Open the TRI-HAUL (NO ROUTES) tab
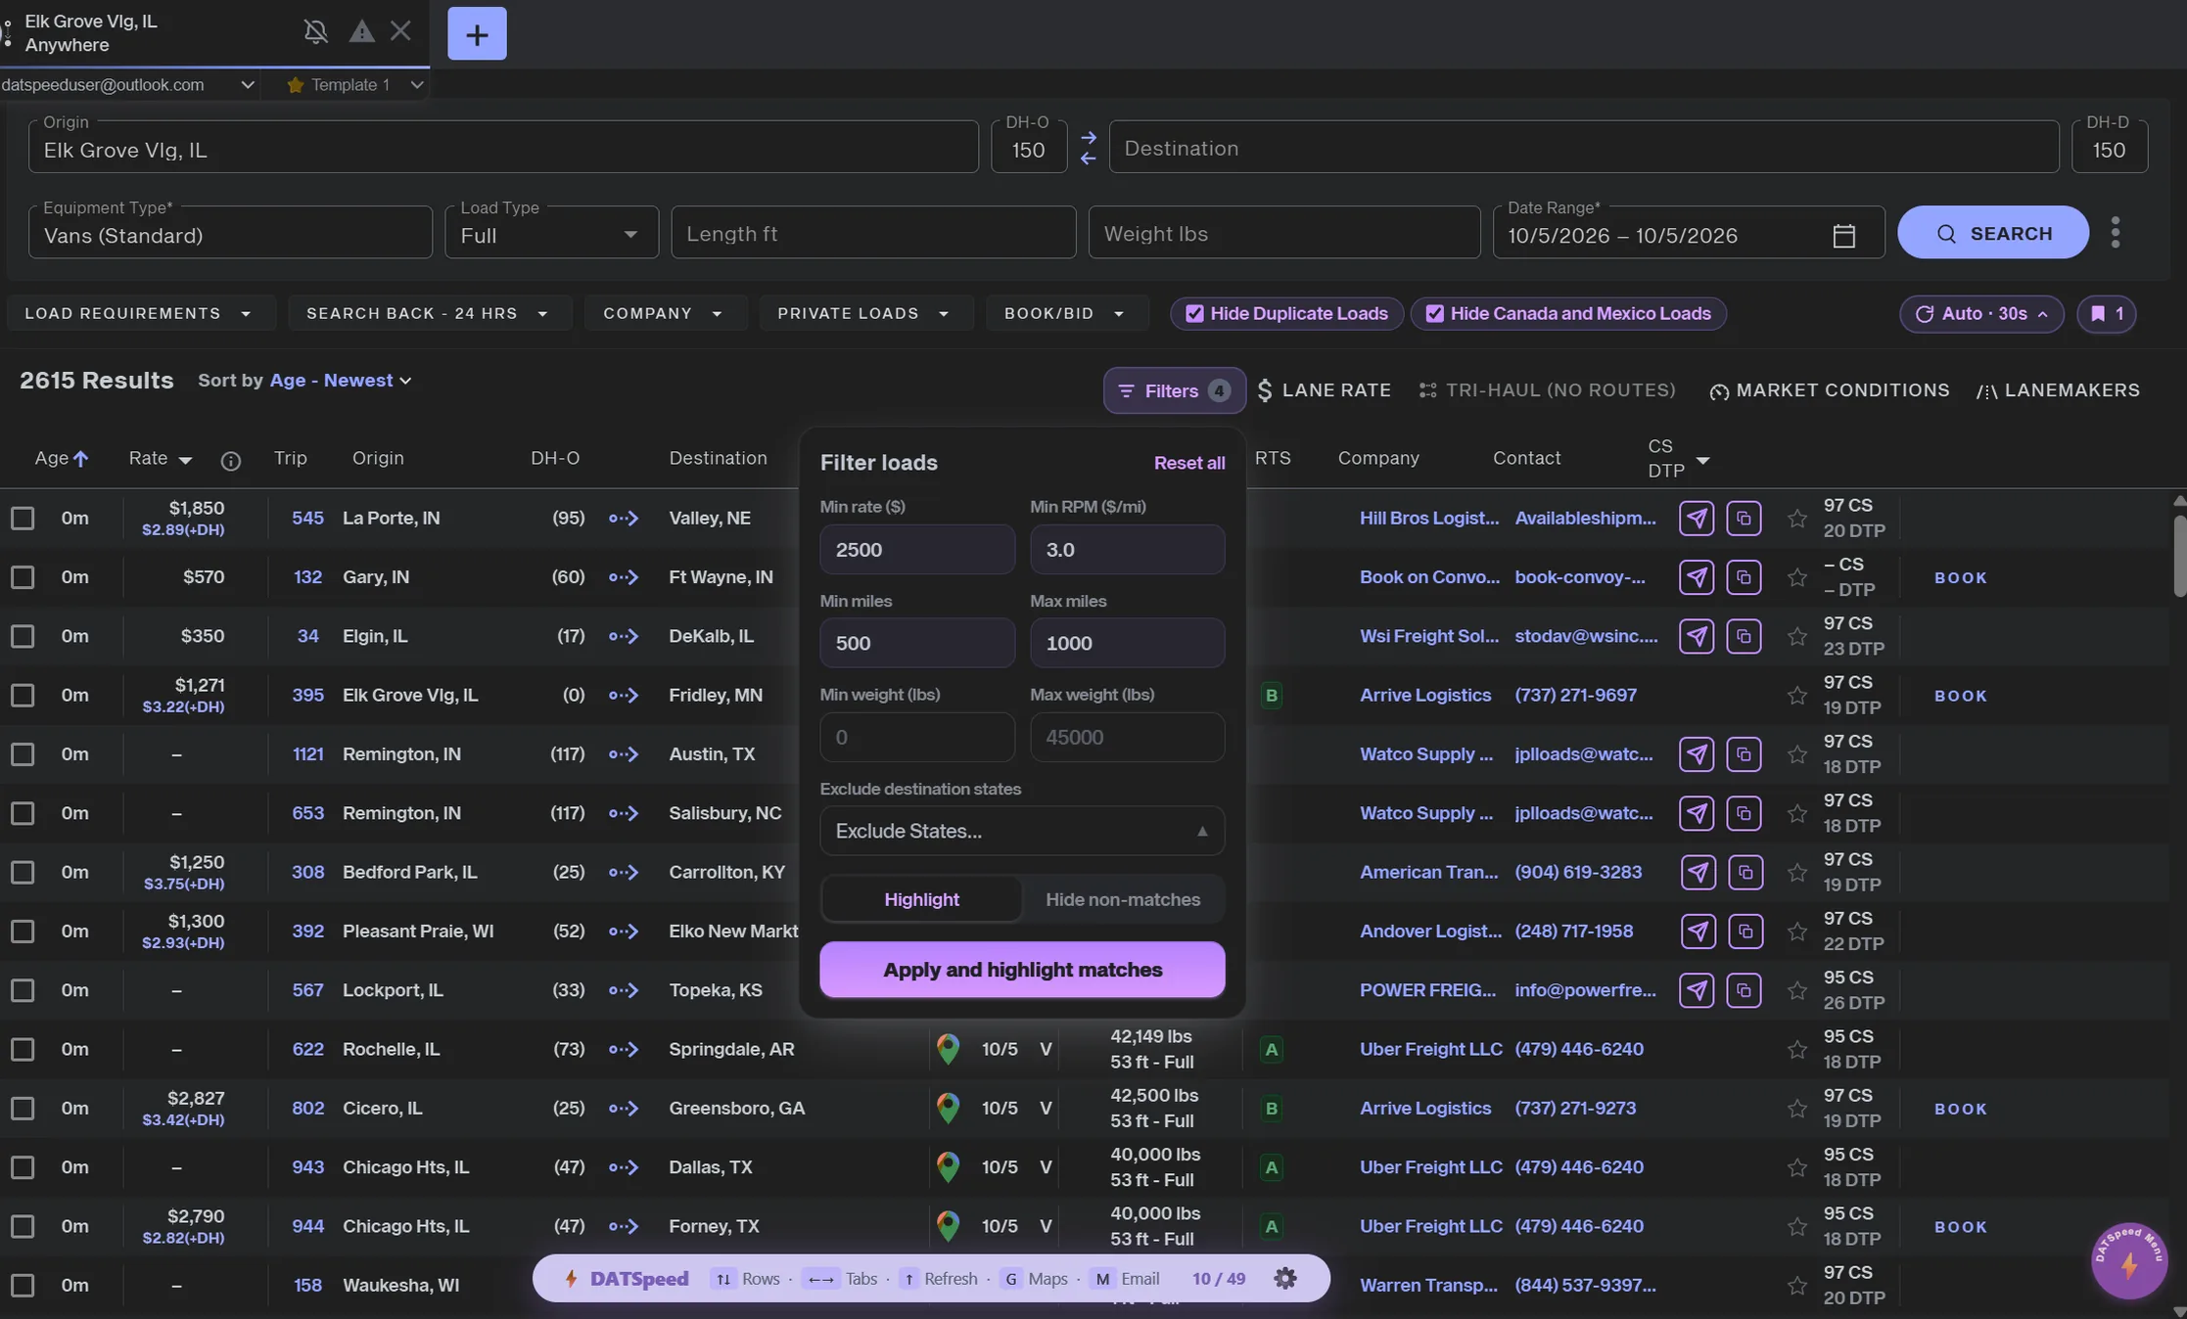This screenshot has width=2187, height=1319. [1547, 390]
